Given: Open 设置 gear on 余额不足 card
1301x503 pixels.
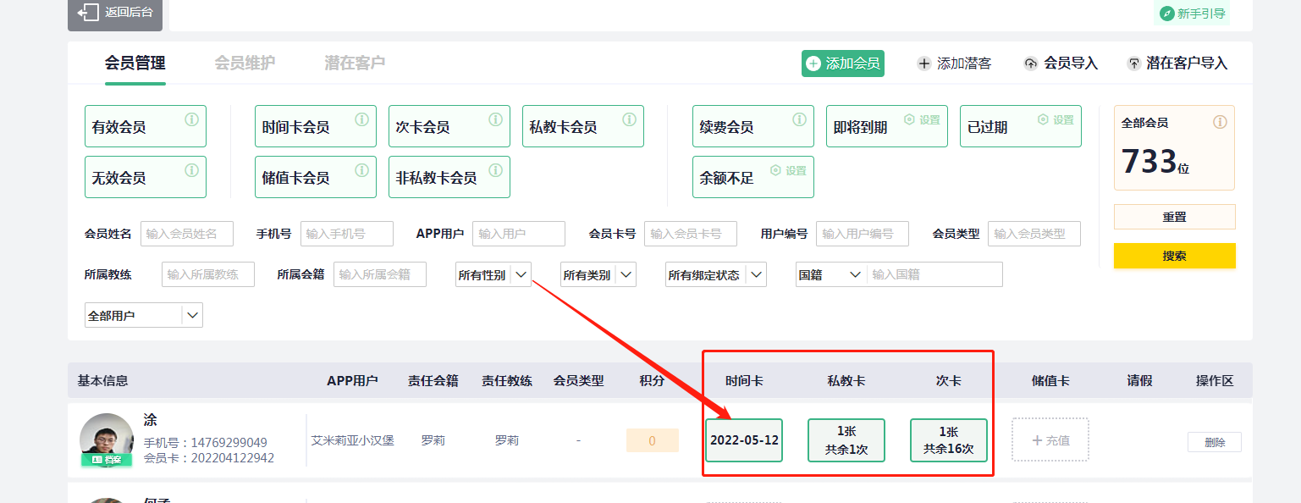Looking at the screenshot, I should click(x=775, y=170).
